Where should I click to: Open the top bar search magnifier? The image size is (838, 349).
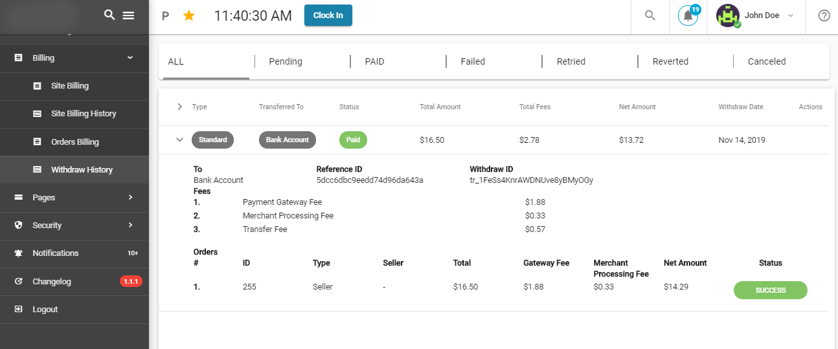650,16
